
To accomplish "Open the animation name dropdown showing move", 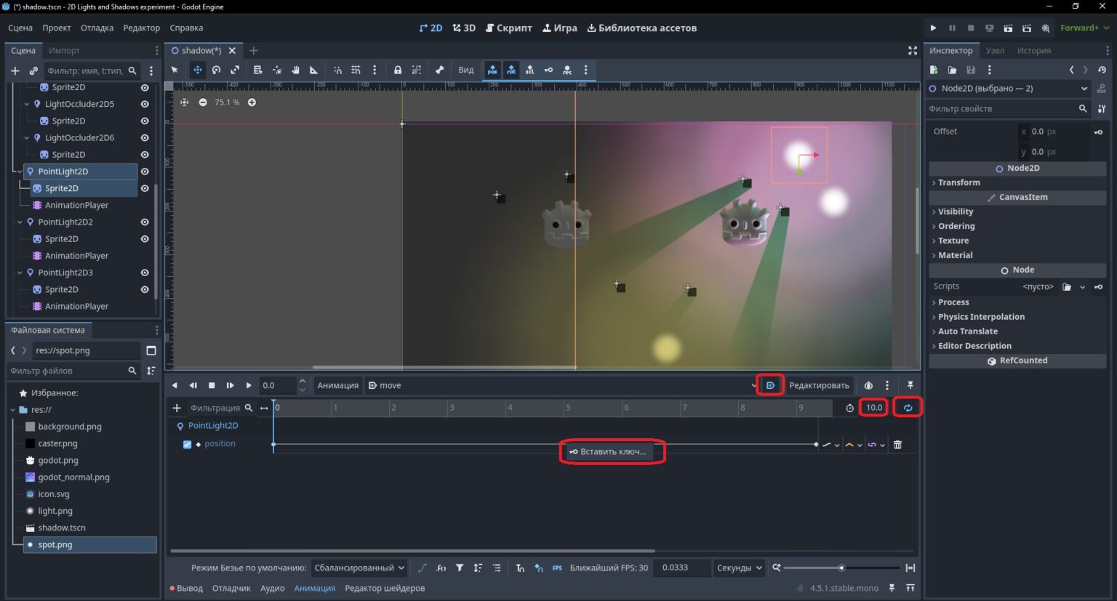I will [562, 385].
